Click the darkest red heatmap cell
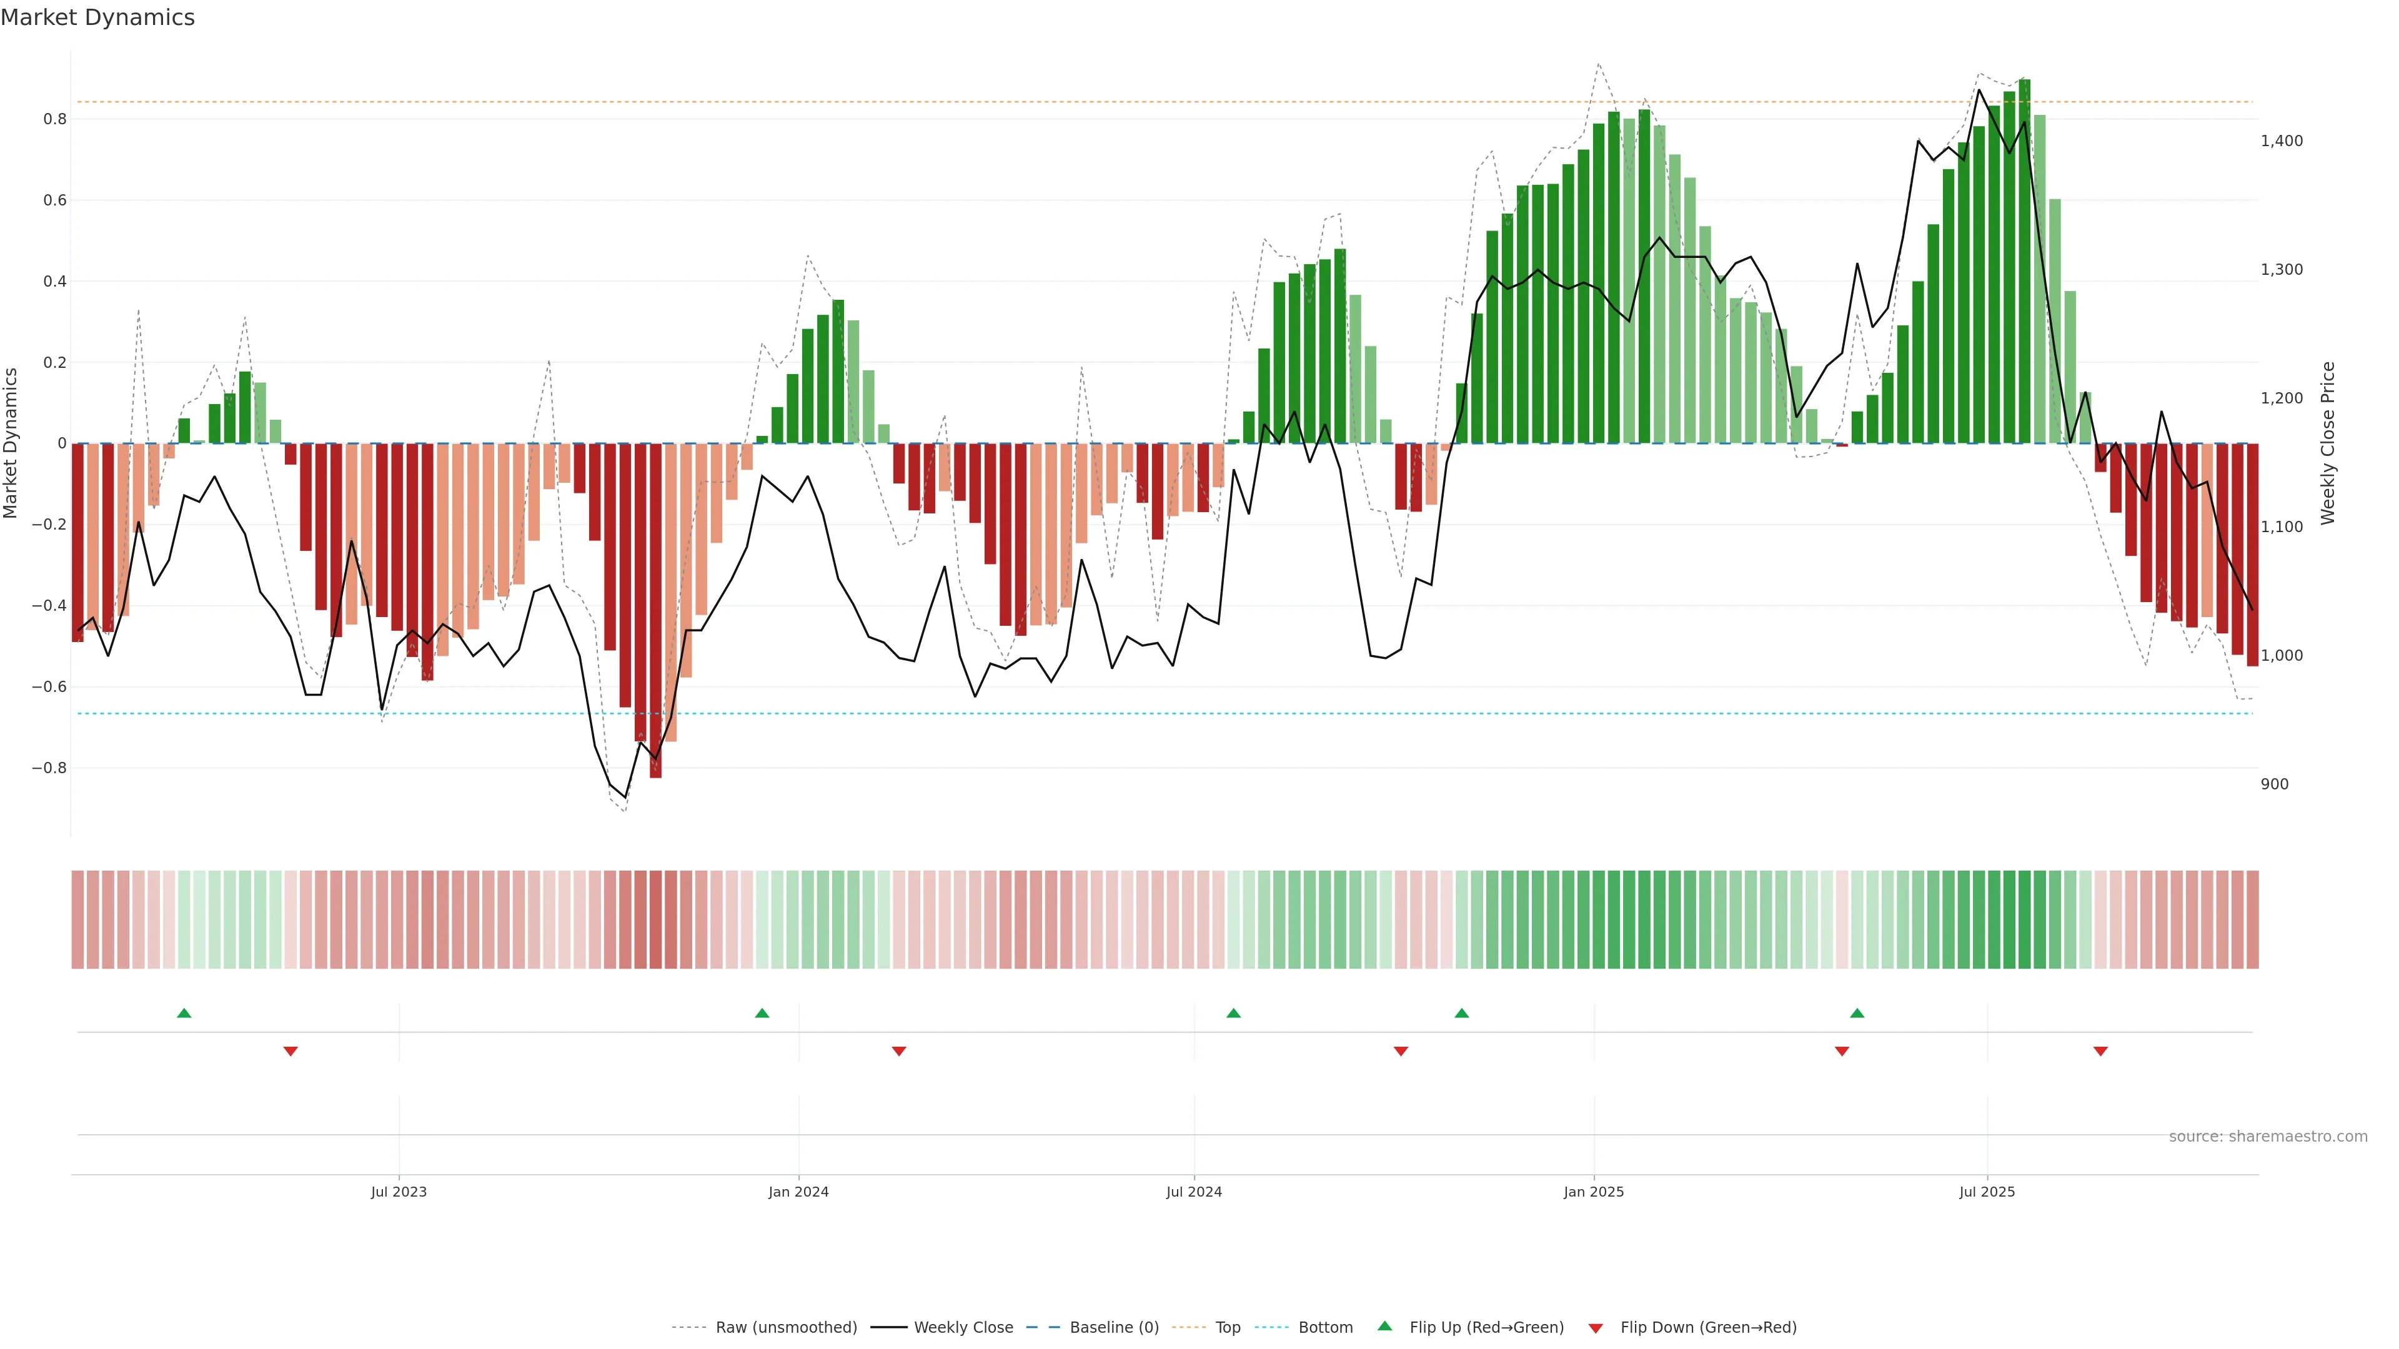Viewport: 2399px width, 1349px height. click(x=655, y=920)
